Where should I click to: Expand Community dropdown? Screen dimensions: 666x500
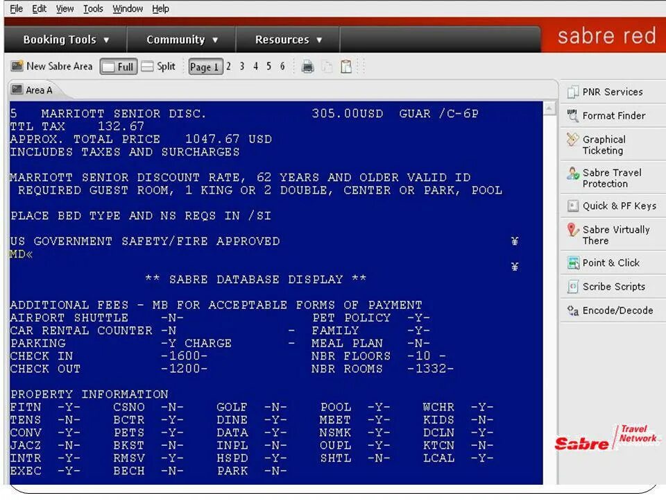click(182, 40)
